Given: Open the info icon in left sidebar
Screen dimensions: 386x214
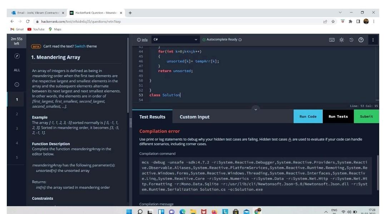Looking at the screenshot, I should click(17, 85).
